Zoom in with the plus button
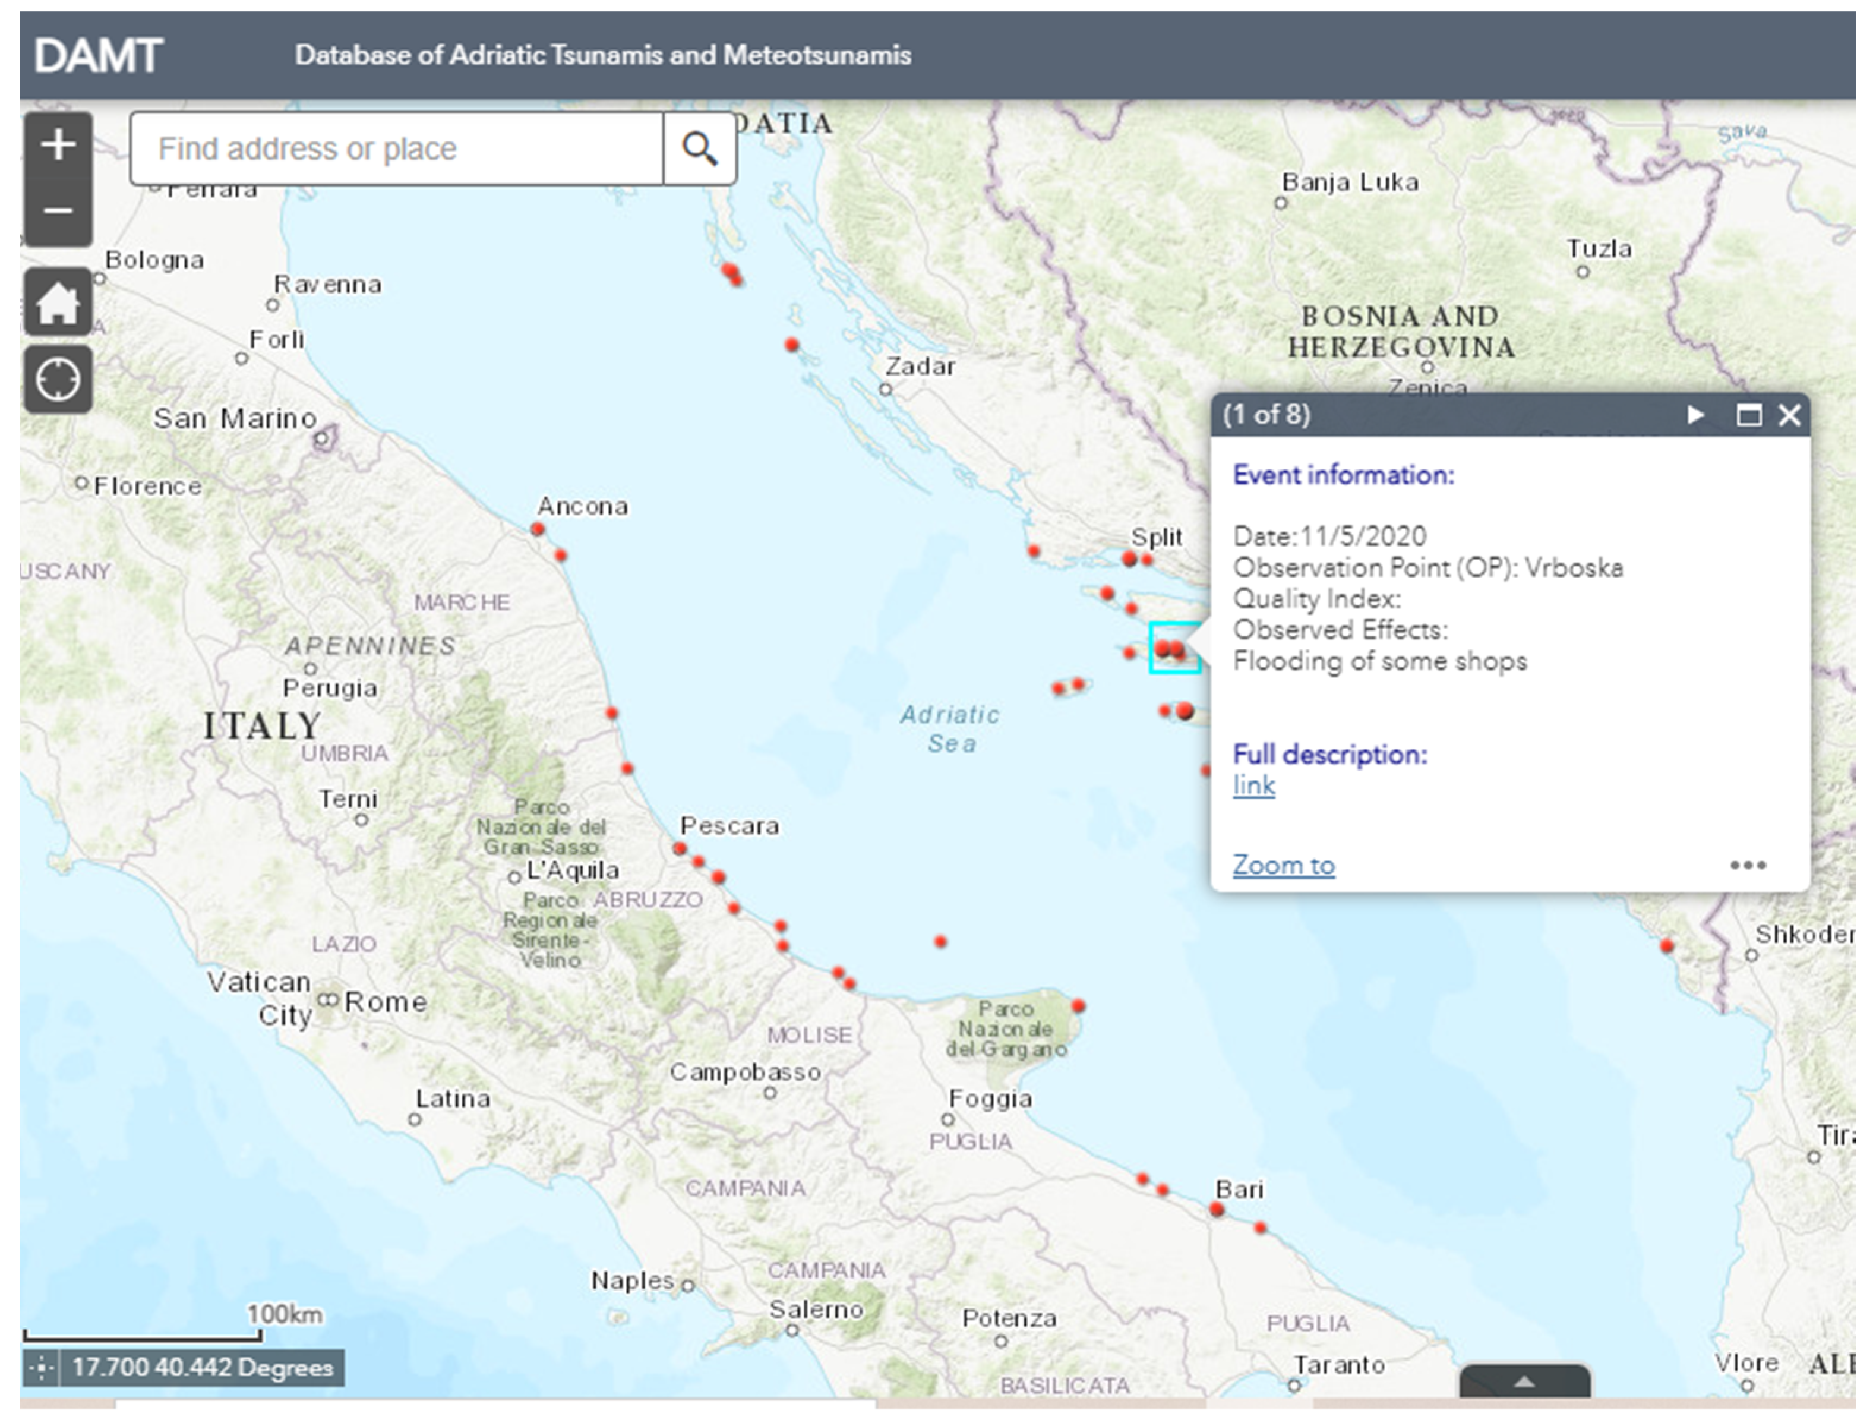 click(58, 145)
